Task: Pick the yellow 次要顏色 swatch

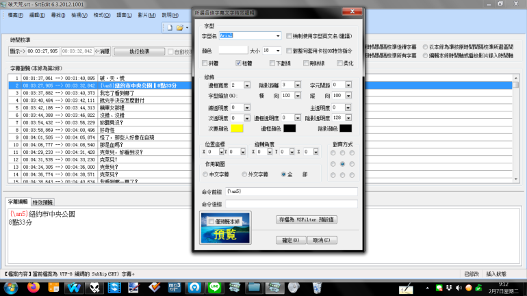Action: (x=237, y=129)
